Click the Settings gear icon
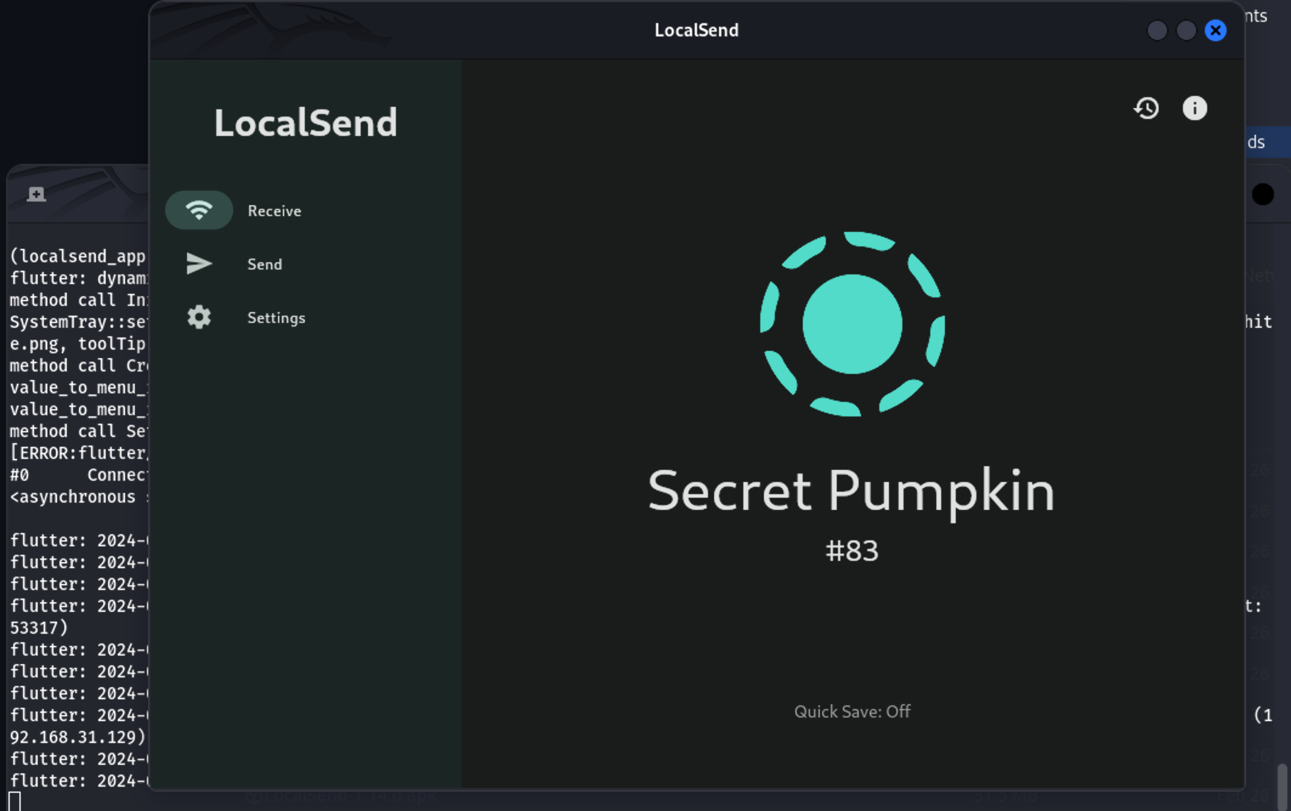 tap(199, 317)
